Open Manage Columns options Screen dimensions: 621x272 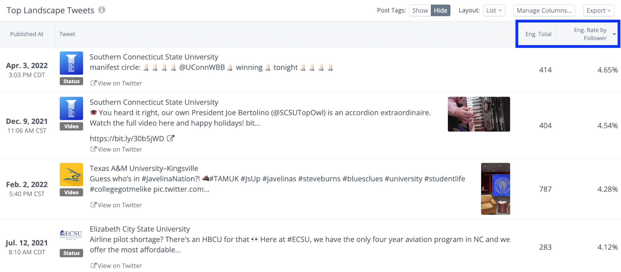(544, 10)
